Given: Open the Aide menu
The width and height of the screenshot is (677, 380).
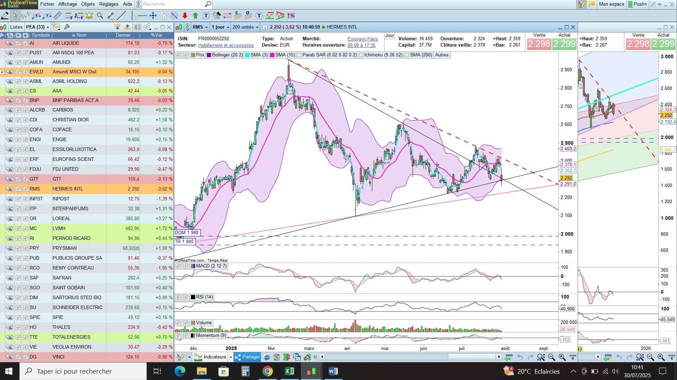Looking at the screenshot, I should tap(127, 4).
